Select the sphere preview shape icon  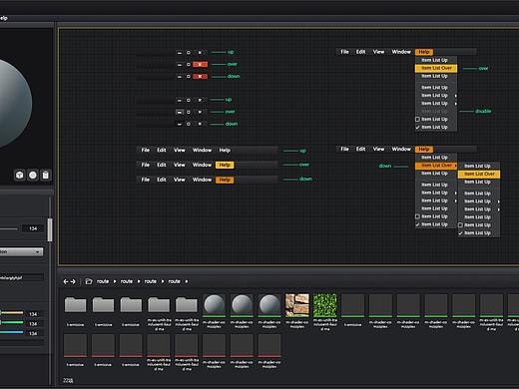point(33,175)
